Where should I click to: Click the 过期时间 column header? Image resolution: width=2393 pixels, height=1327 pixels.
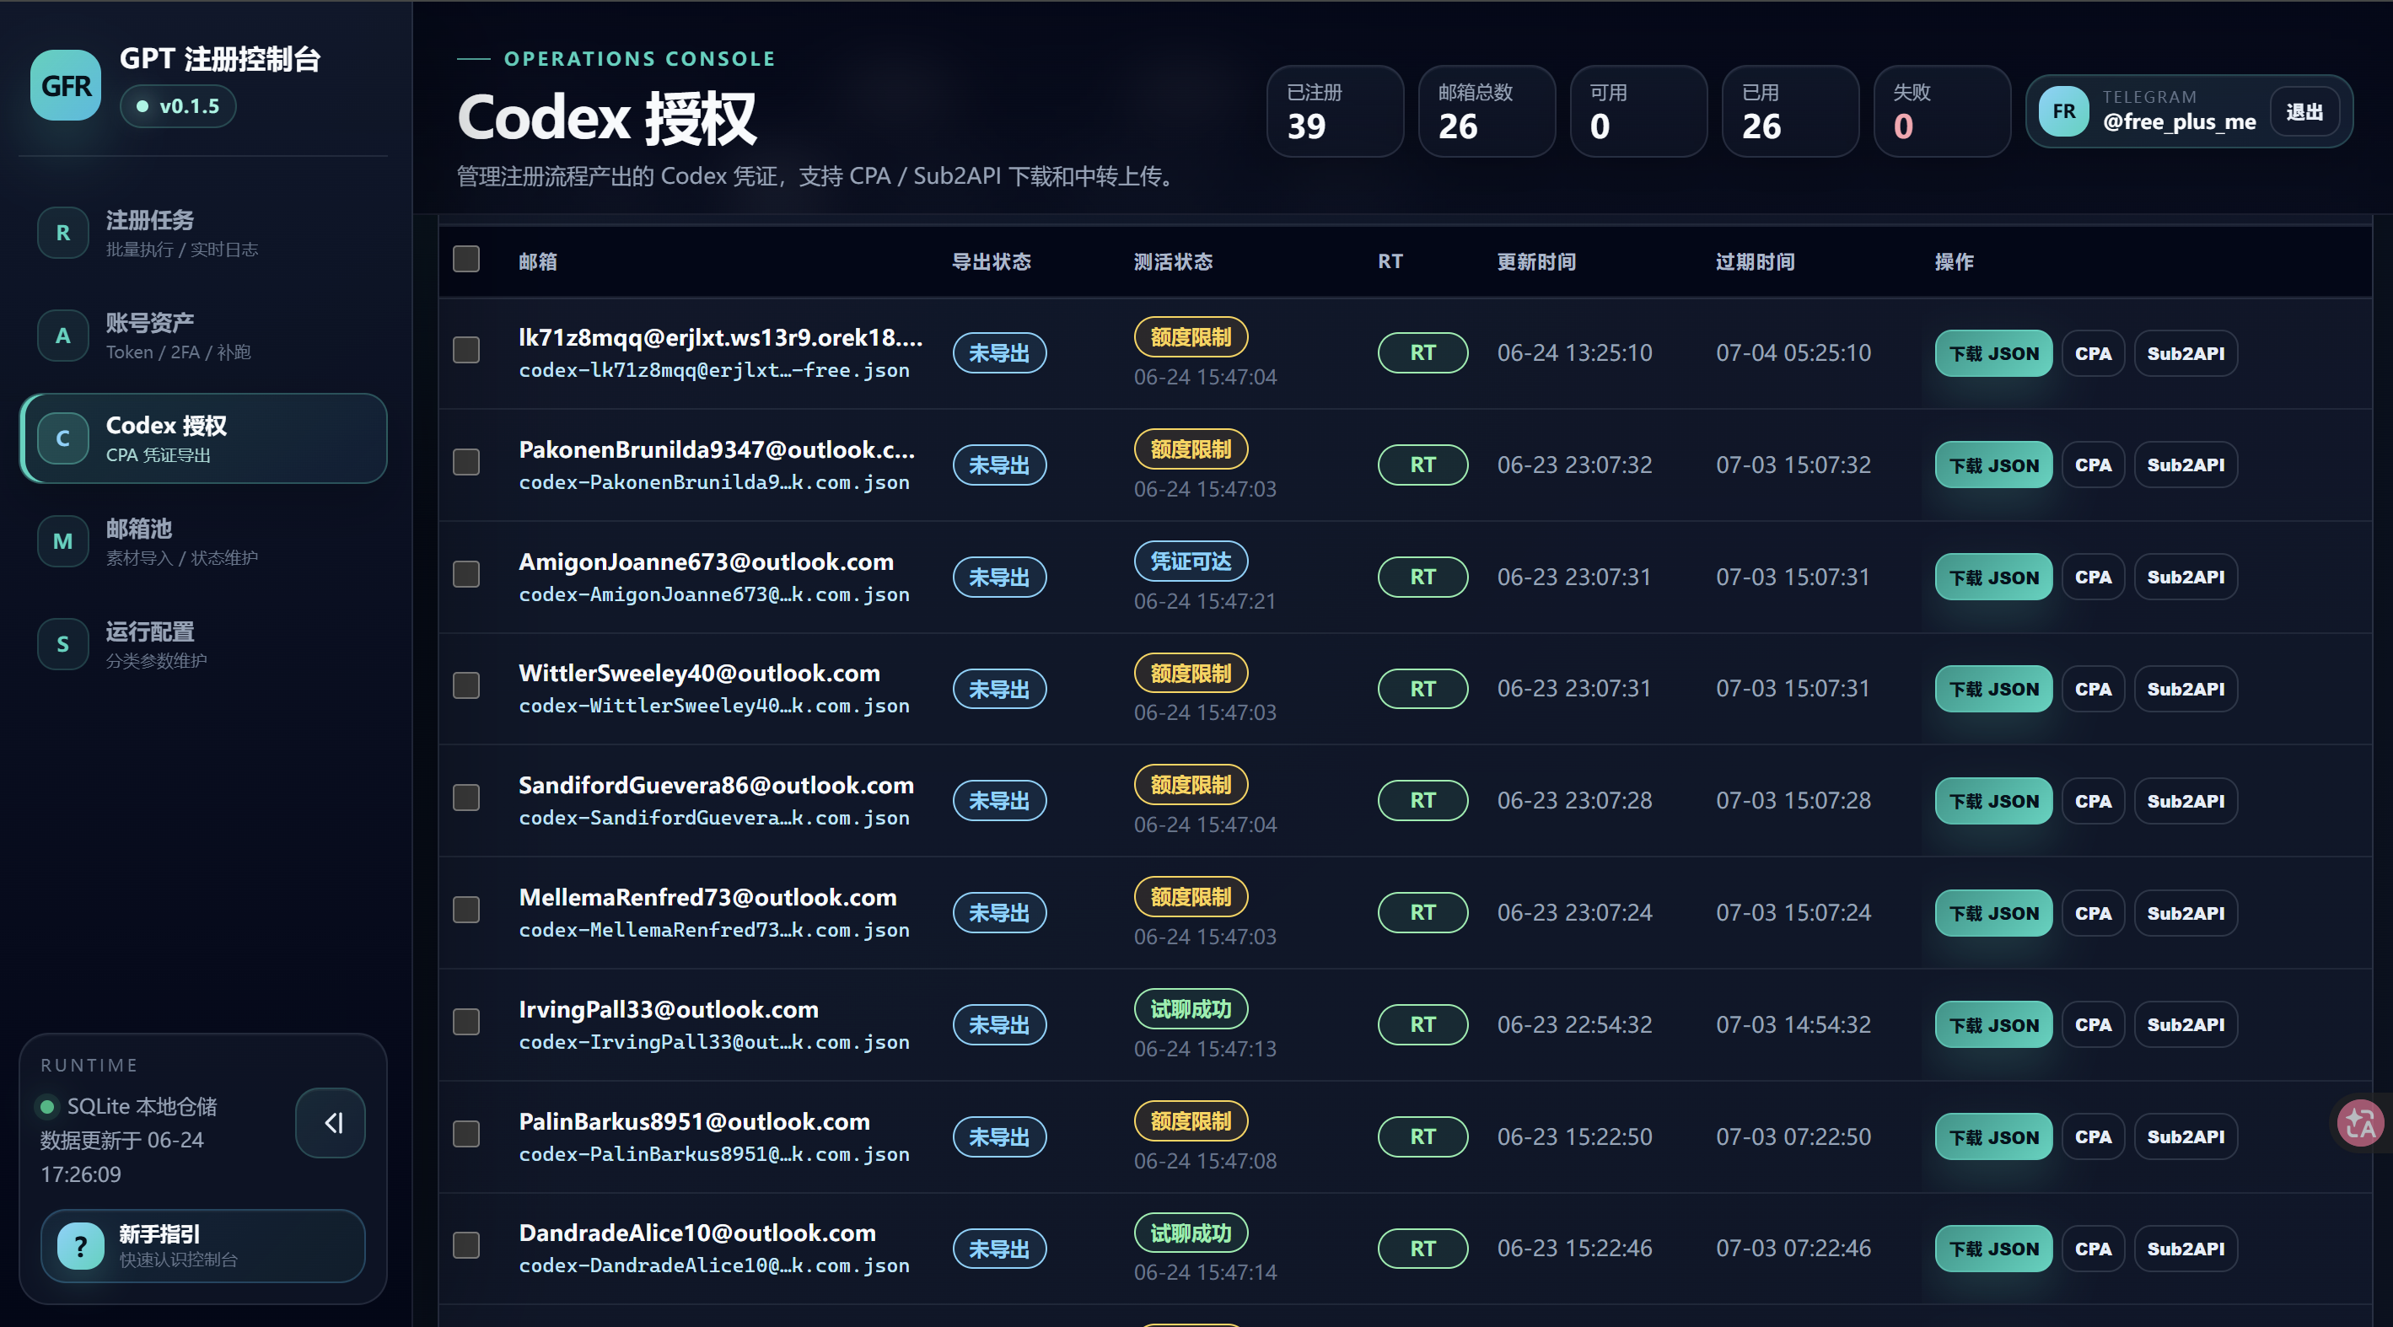1755,262
